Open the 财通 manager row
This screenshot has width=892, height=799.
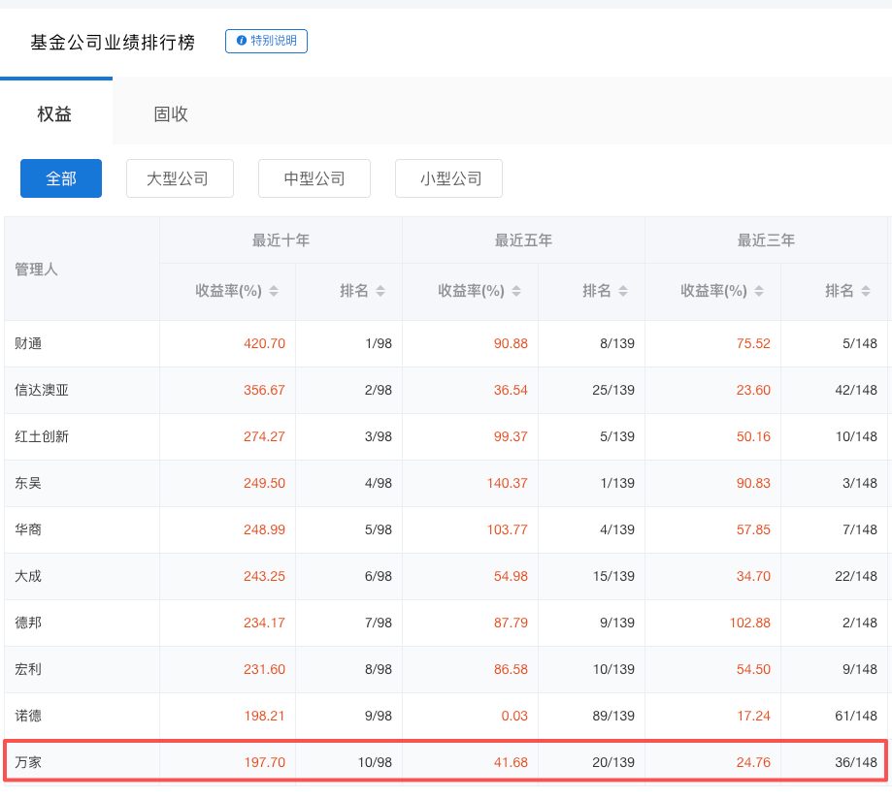point(28,343)
